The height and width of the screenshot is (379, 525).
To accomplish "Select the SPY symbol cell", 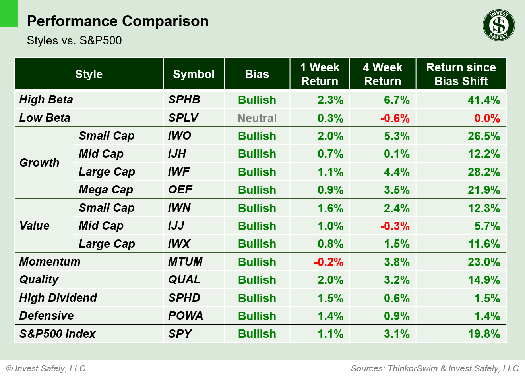I will coord(180,334).
